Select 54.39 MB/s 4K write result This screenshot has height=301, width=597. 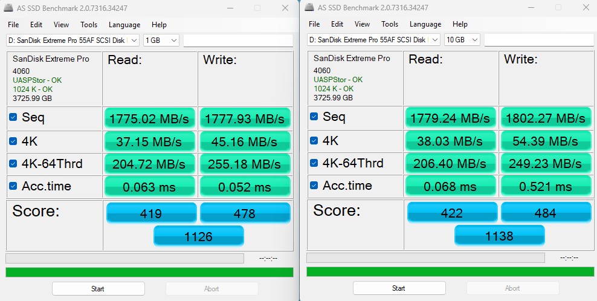pos(546,141)
